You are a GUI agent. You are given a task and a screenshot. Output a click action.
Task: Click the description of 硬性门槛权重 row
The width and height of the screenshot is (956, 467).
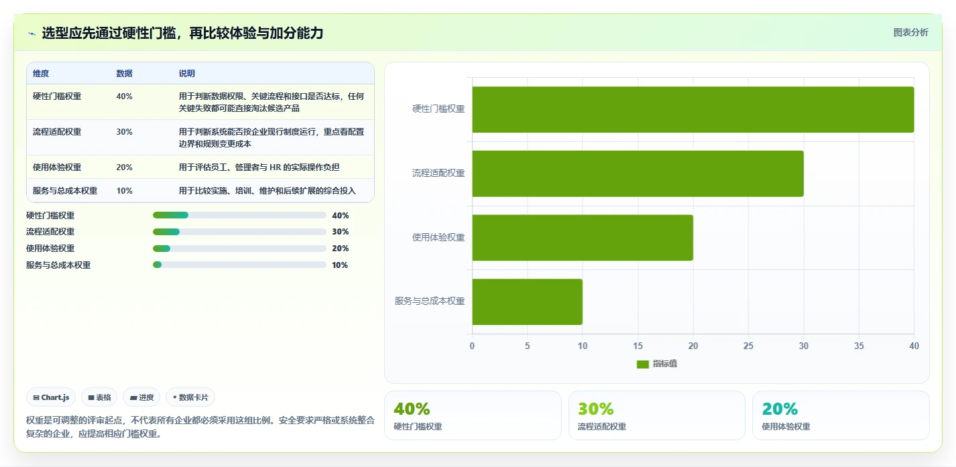(272, 102)
